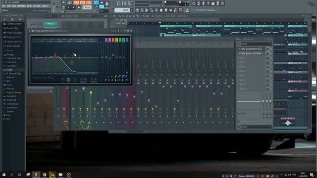The width and height of the screenshot is (317, 178).
Task: Open the VIEW menu
Action: click(x=29, y=6)
